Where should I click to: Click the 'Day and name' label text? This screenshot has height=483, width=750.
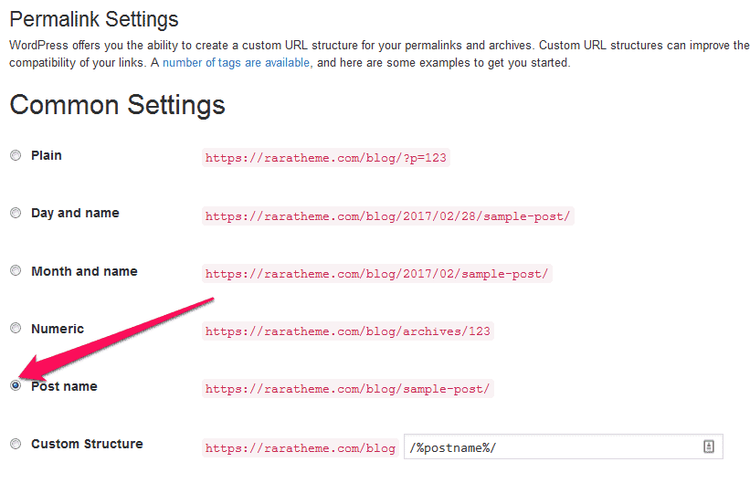pyautogui.click(x=75, y=214)
